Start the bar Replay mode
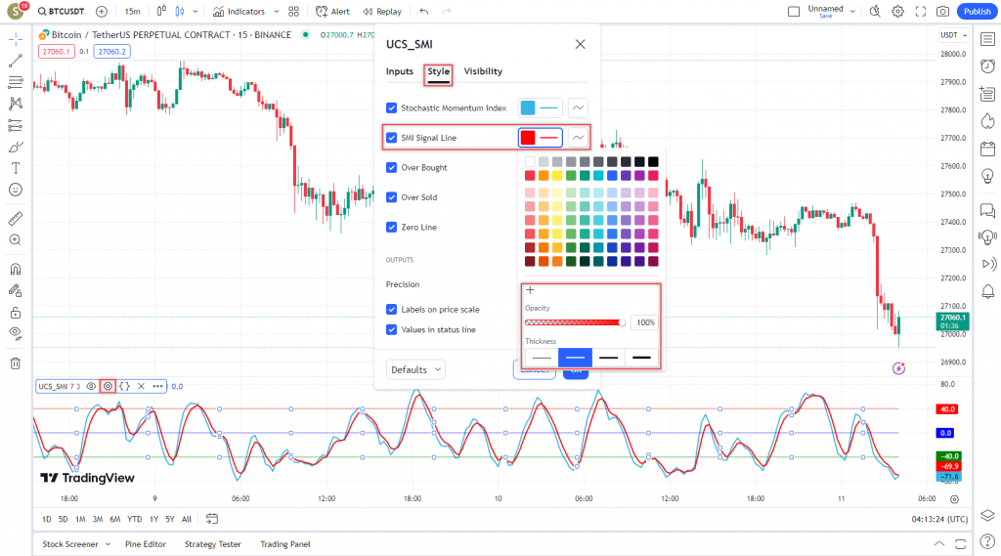 pos(381,12)
